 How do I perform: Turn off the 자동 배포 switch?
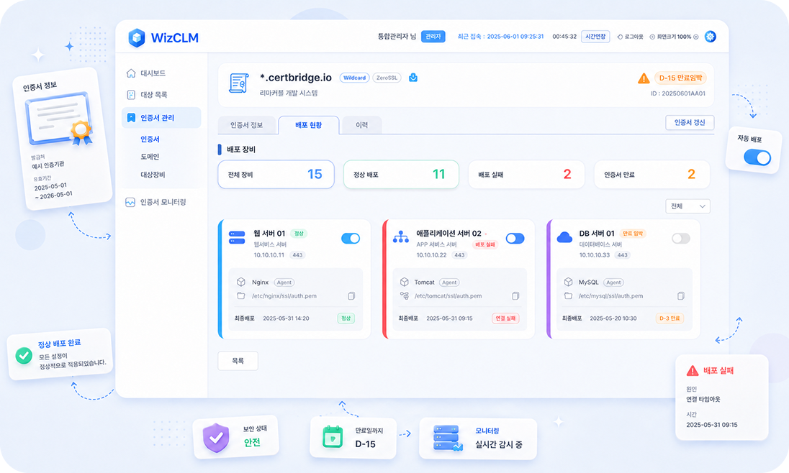(x=757, y=157)
